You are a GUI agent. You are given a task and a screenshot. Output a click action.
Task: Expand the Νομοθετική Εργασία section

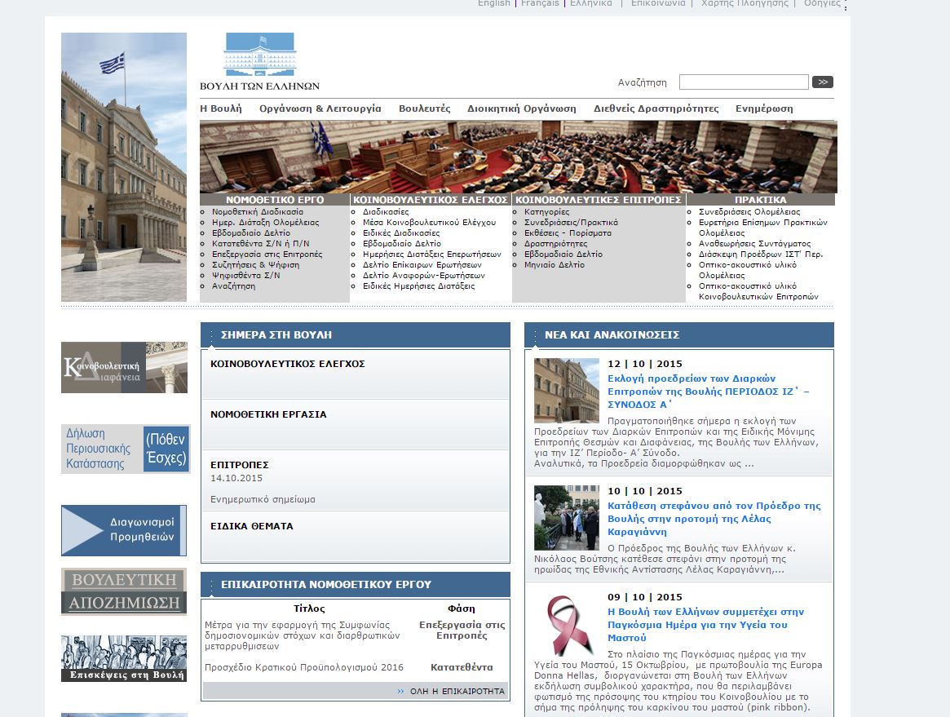268,414
